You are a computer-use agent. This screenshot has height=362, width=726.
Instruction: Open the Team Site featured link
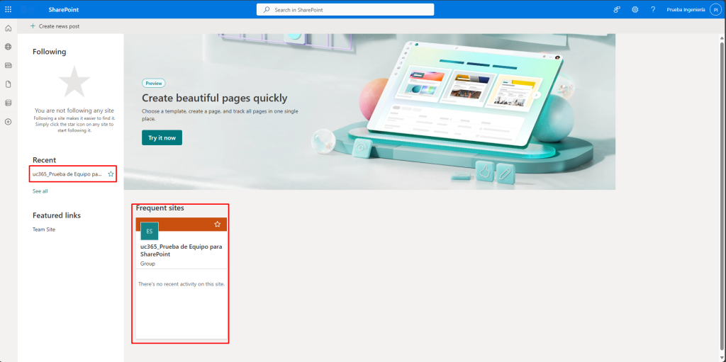click(44, 230)
